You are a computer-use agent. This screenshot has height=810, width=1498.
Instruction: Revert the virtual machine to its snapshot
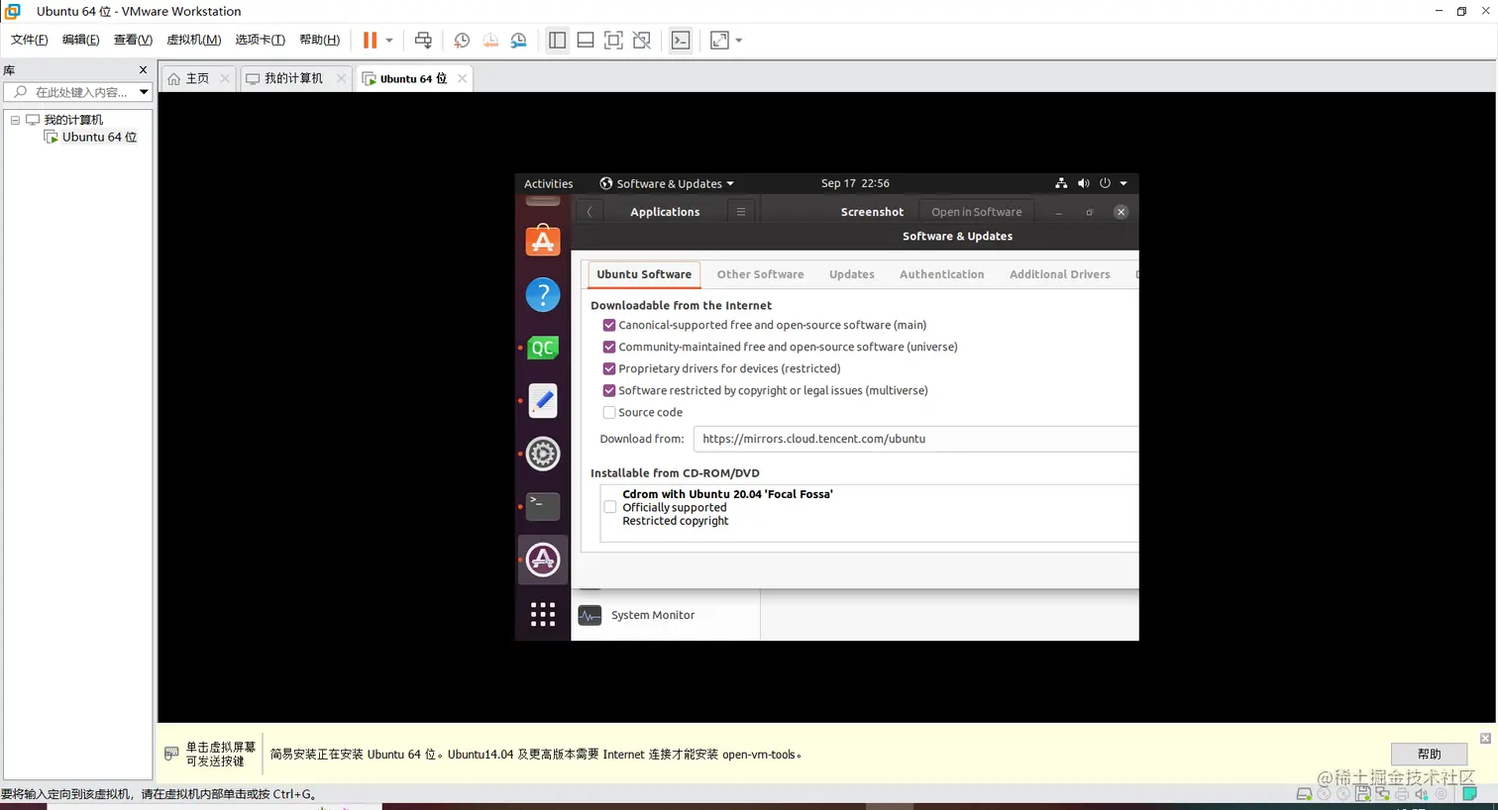tap(490, 41)
